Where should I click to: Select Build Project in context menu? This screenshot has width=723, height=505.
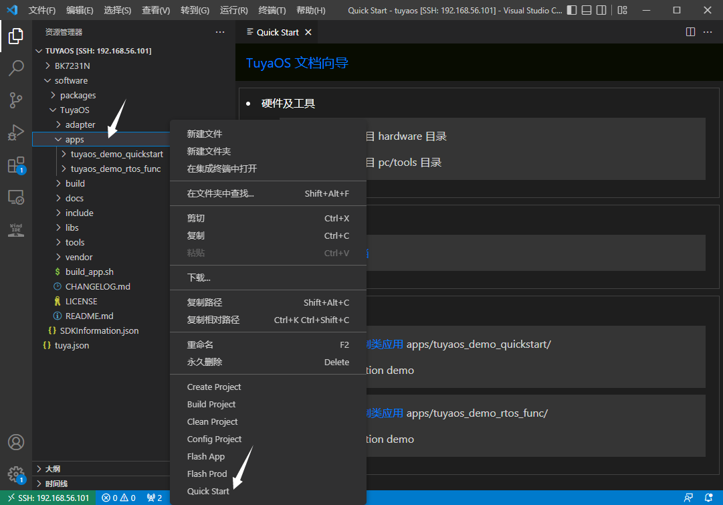coord(211,404)
